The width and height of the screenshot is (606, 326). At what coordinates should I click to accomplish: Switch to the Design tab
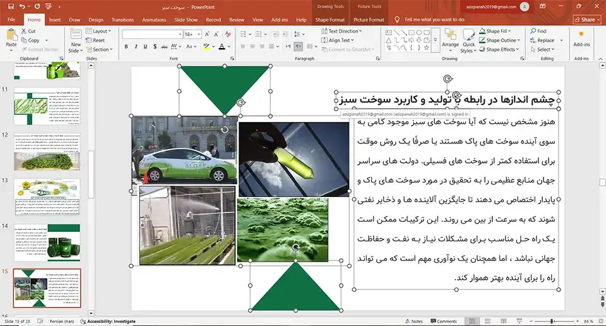point(96,20)
